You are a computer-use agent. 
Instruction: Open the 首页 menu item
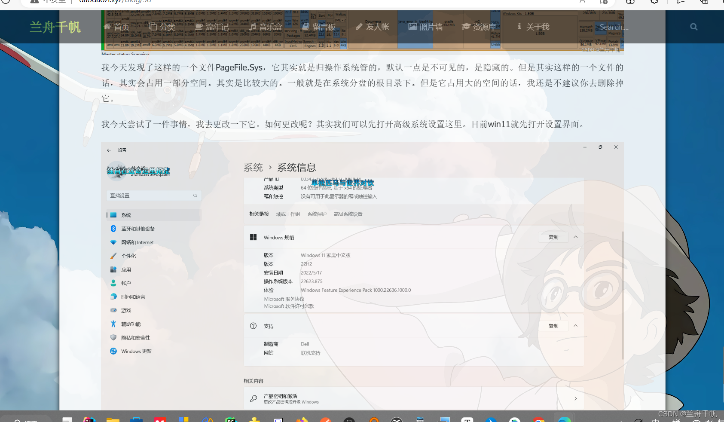pyautogui.click(x=120, y=27)
